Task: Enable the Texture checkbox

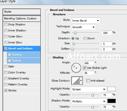Action: point(9,61)
